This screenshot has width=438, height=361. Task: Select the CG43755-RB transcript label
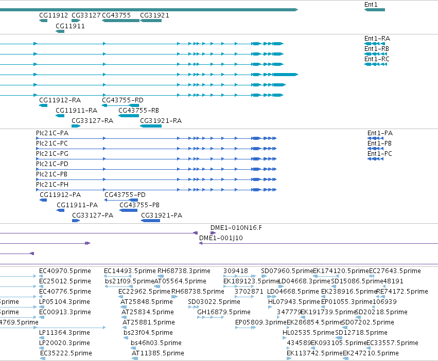138,111
